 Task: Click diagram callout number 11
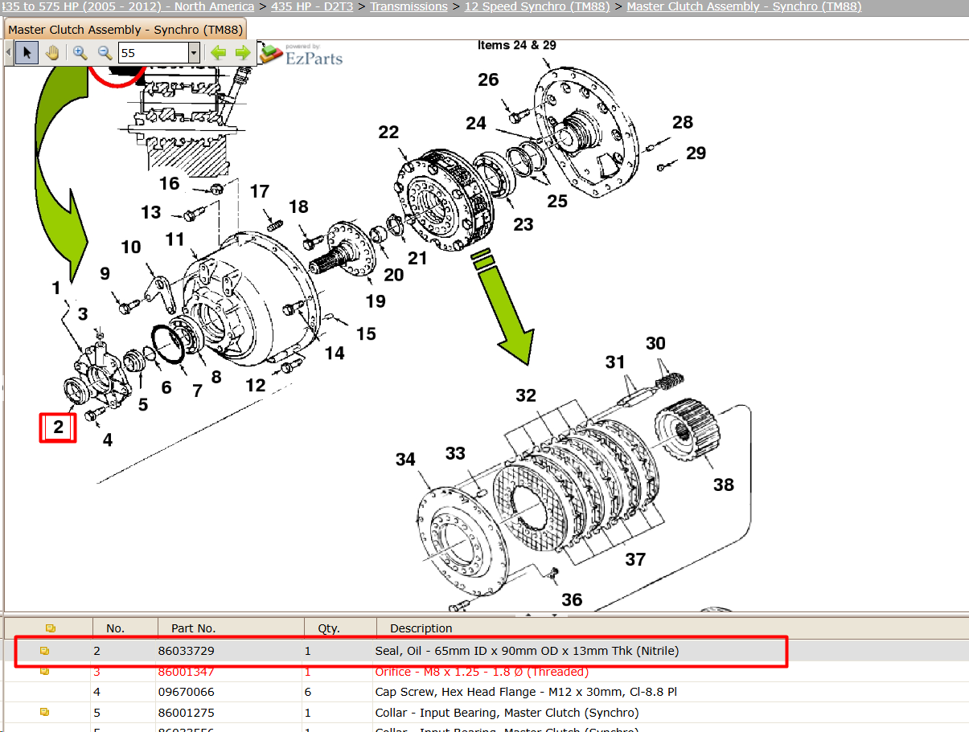tap(175, 239)
